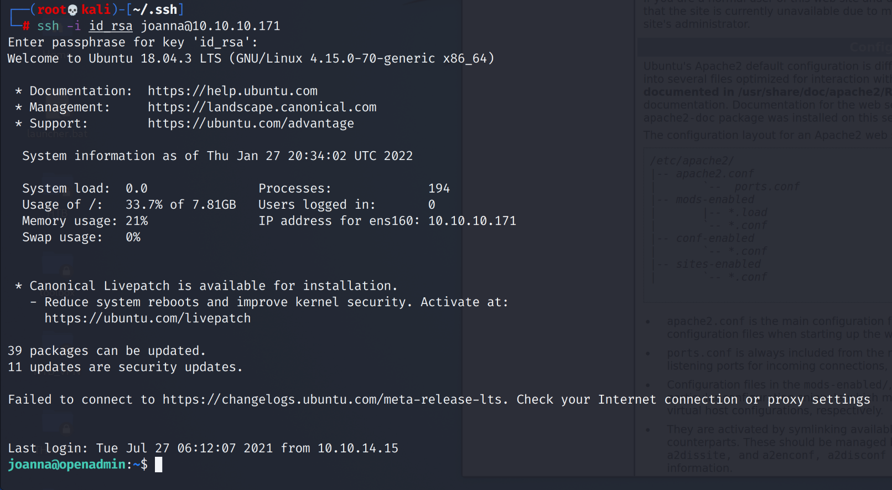Click the faint launcher.bat desktop icon label
The width and height of the screenshot is (892, 490).
(x=57, y=134)
